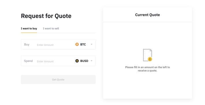The height and width of the screenshot is (105, 205).
Task: Click the fill in an amount message
Action: 148,69
